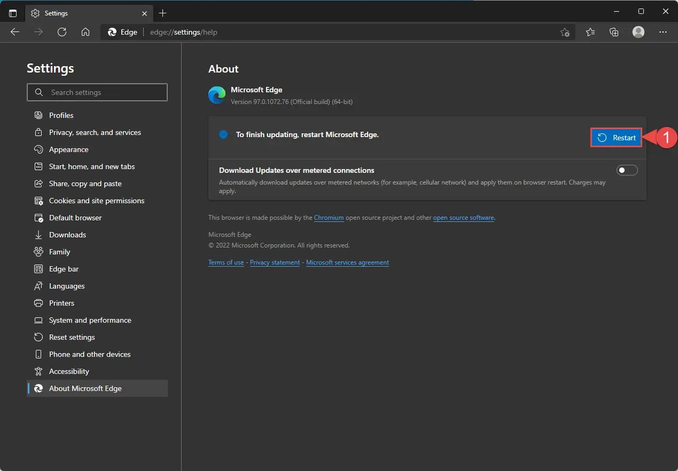Image resolution: width=678 pixels, height=471 pixels.
Task: Open the Microsoft services agreement link
Action: (347, 262)
